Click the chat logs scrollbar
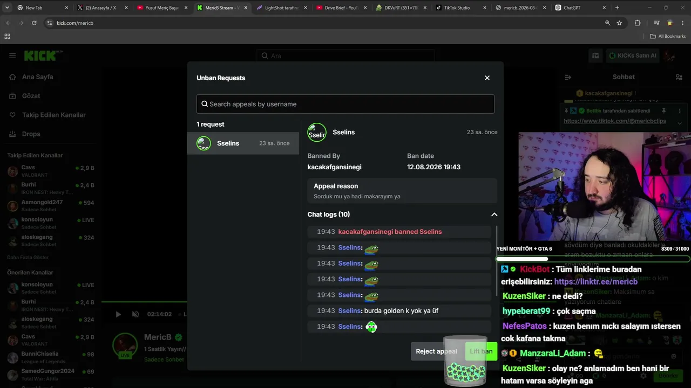 pos(497,261)
